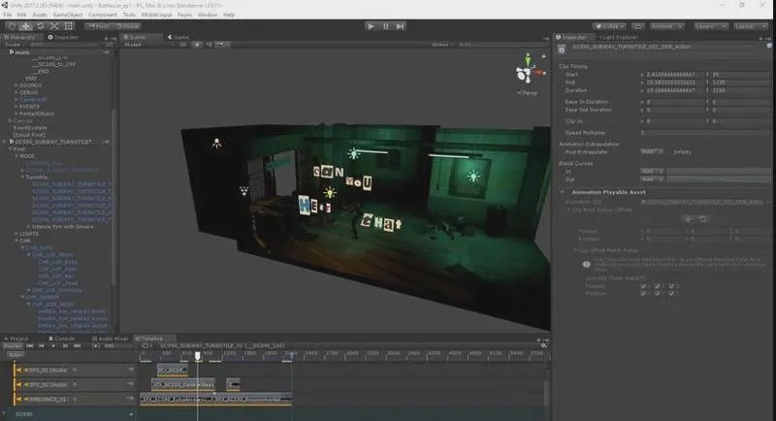Click the root motion move offset icon

[688, 219]
